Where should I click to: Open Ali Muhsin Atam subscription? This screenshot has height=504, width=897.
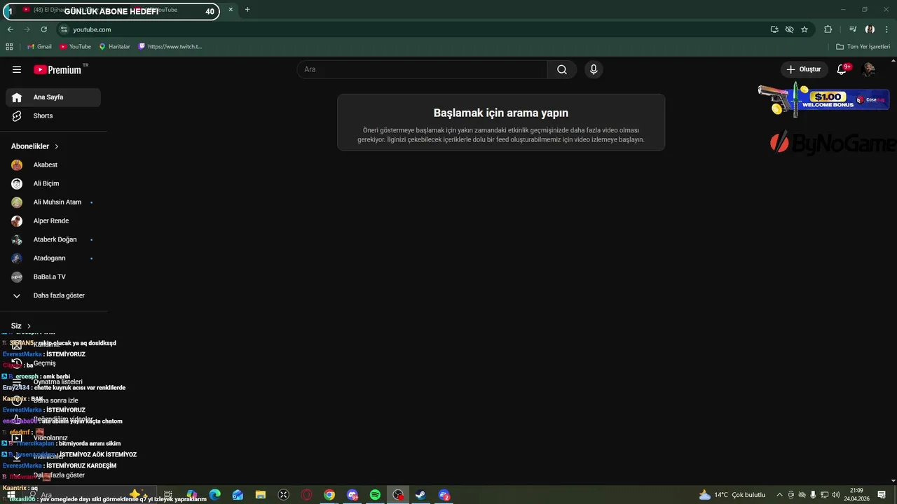(53, 202)
